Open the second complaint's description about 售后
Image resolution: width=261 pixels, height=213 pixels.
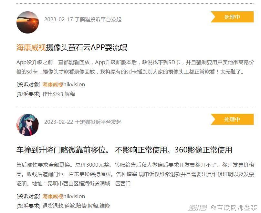(135, 174)
